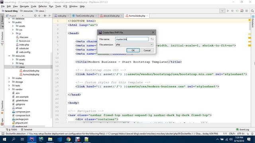Click the Run button in toolbar
The image size is (255, 143).
tap(228, 11)
